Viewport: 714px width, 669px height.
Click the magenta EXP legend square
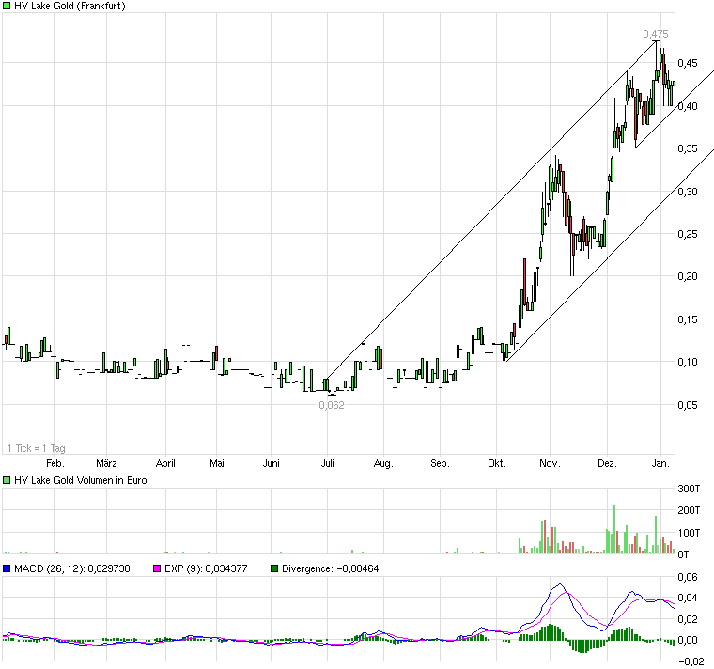pyautogui.click(x=157, y=568)
